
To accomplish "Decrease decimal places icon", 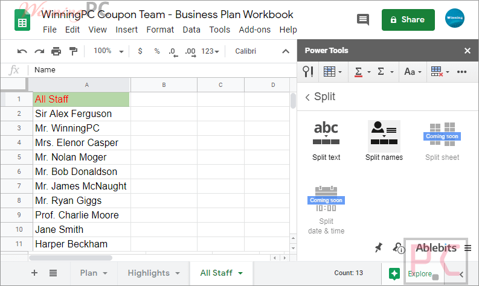I will (x=173, y=52).
